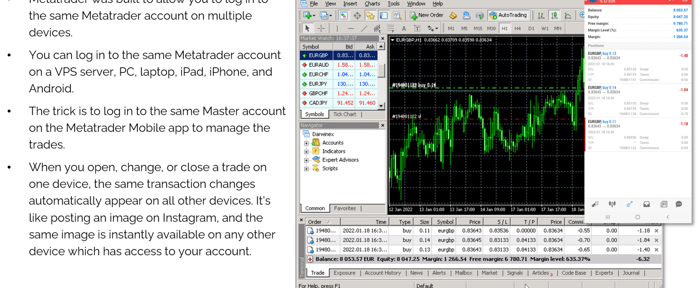Select the text 'A' drawing tool
Viewport: 700px width, 288px height.
(404, 28)
